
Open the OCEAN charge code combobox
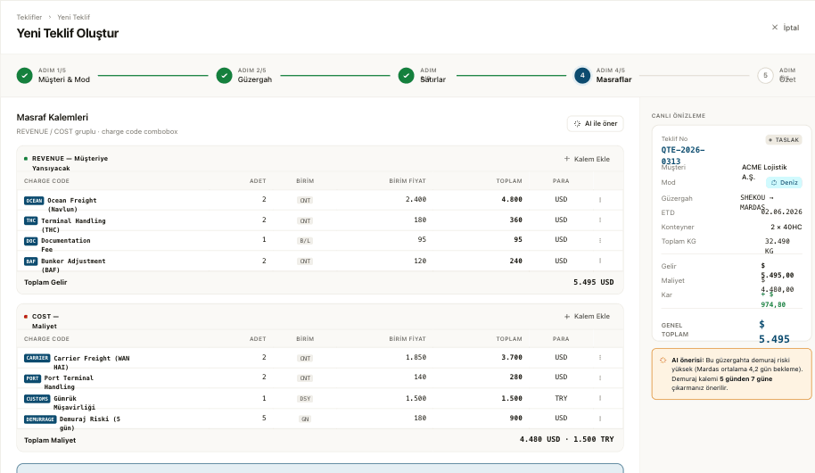coord(34,200)
